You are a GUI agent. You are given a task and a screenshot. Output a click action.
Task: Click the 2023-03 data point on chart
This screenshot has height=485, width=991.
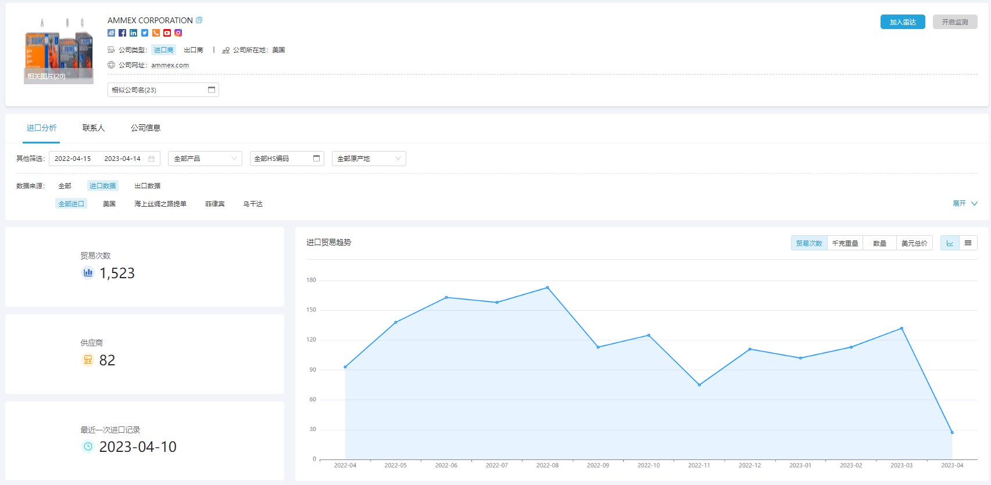pyautogui.click(x=901, y=328)
